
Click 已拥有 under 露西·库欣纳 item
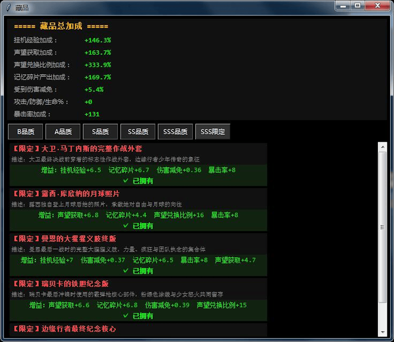[138, 226]
